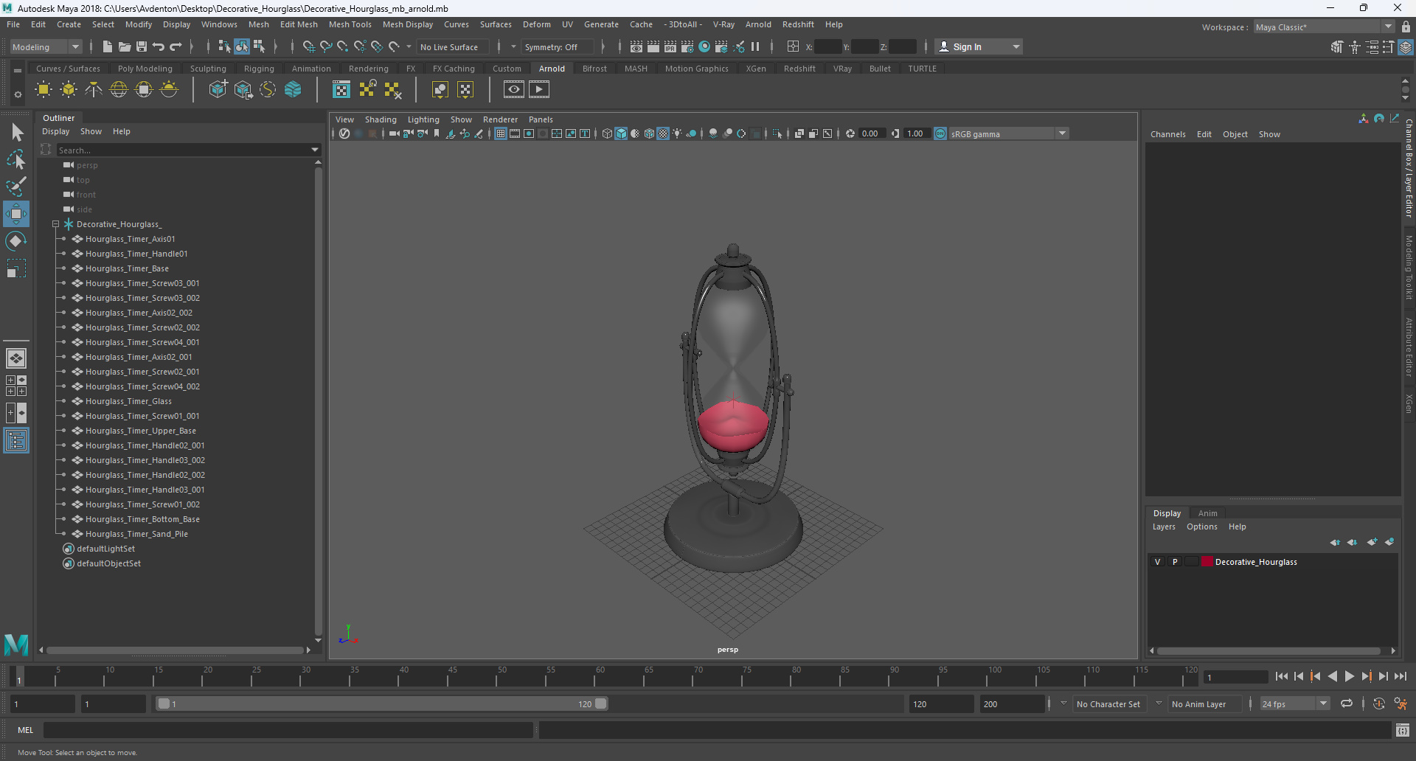
Task: Switch to four-view panel layout
Action: pyautogui.click(x=16, y=386)
